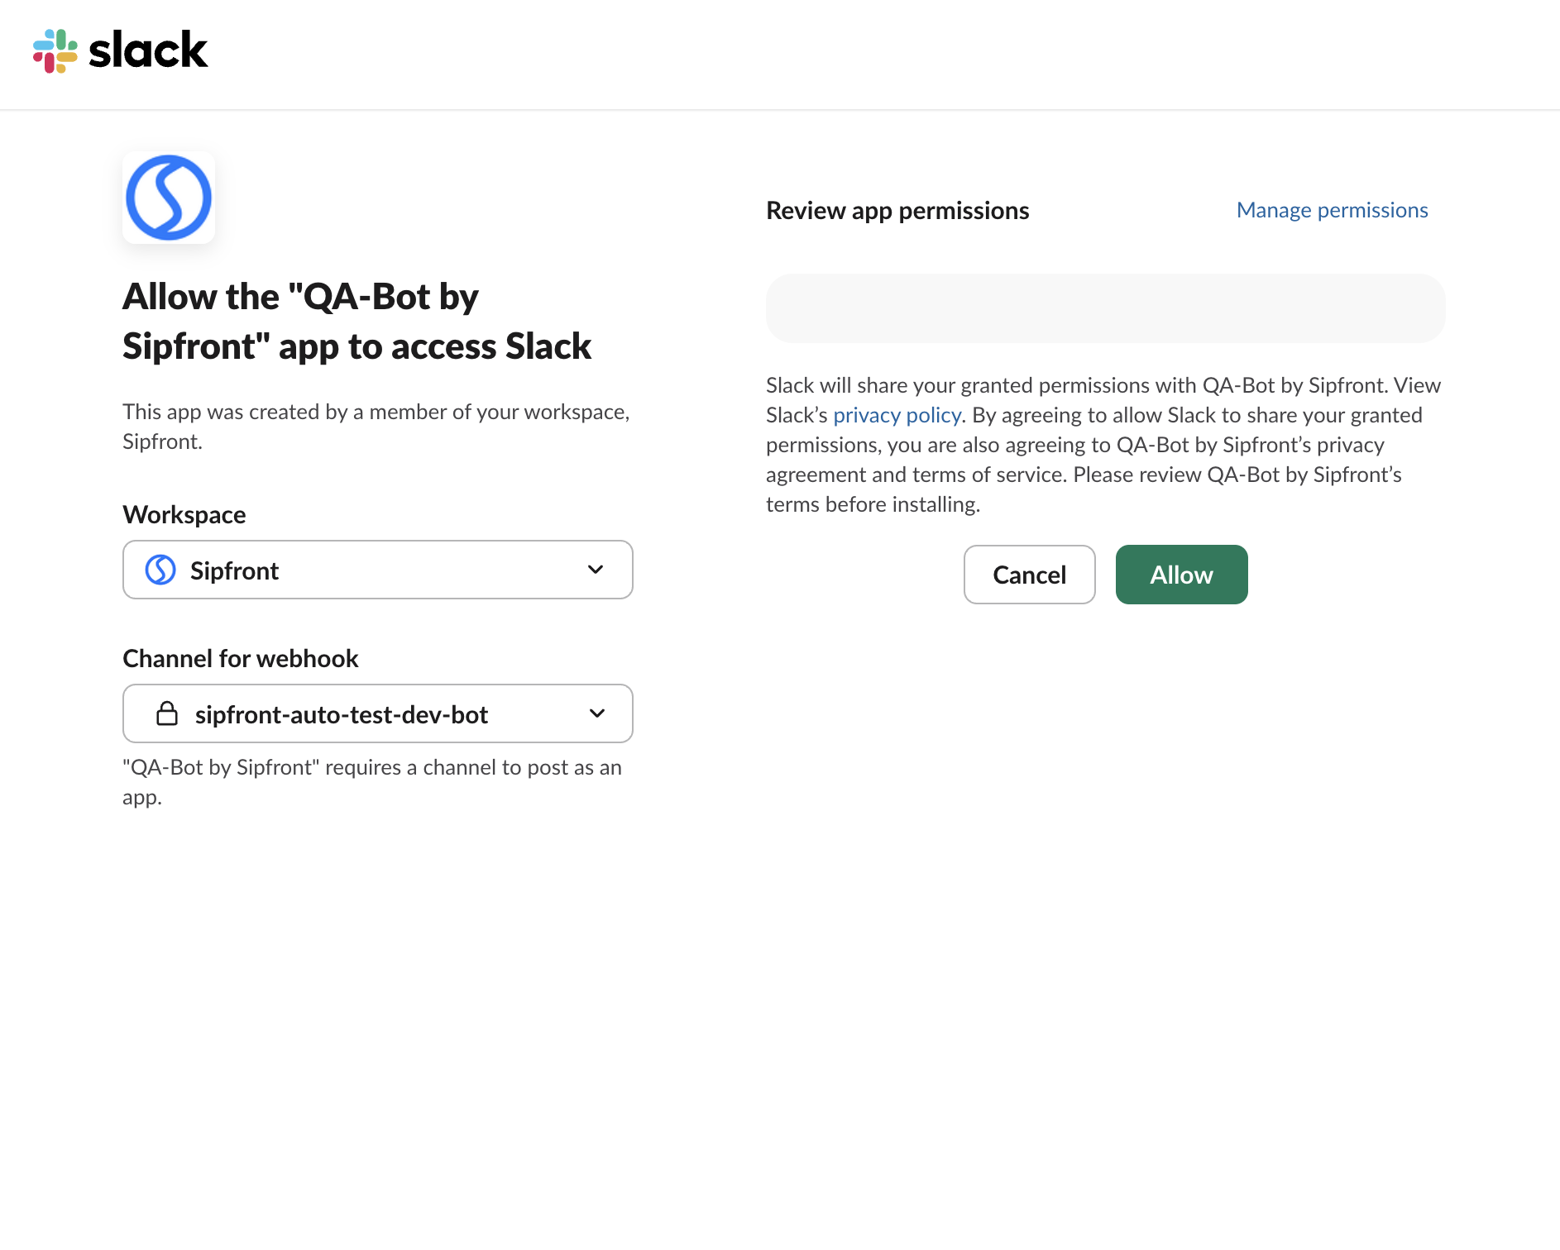Click the lock icon beside sipfront-auto-test-dev-bot
1560x1250 pixels.
(167, 713)
